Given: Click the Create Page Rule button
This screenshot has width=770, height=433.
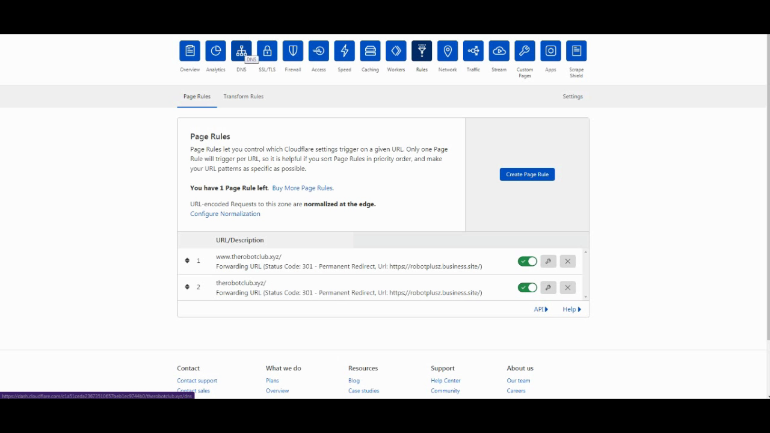Looking at the screenshot, I should 527,174.
